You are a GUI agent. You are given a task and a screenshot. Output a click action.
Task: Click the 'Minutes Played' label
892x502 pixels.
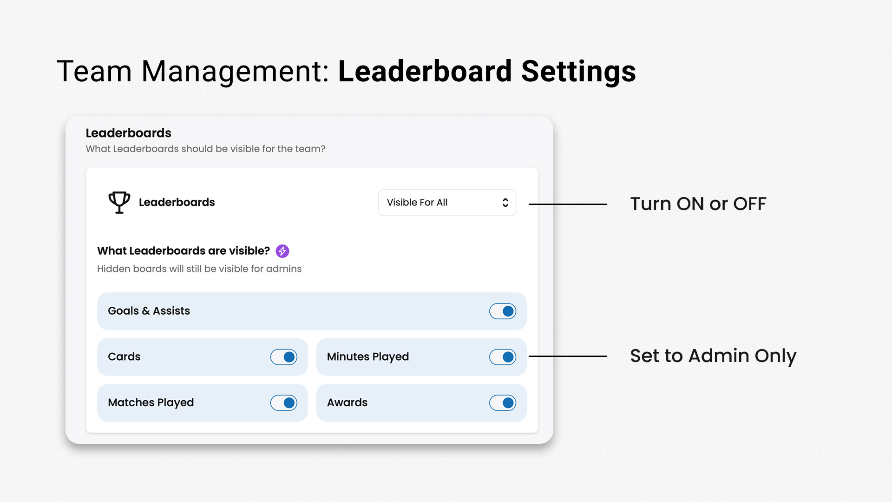[368, 357]
